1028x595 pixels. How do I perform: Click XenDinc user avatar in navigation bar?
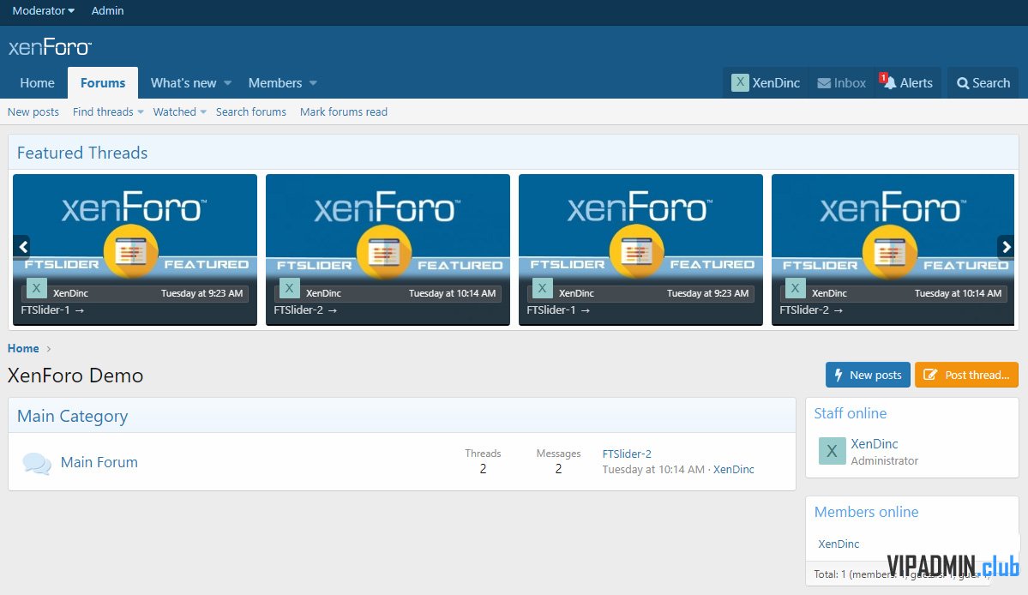point(740,83)
